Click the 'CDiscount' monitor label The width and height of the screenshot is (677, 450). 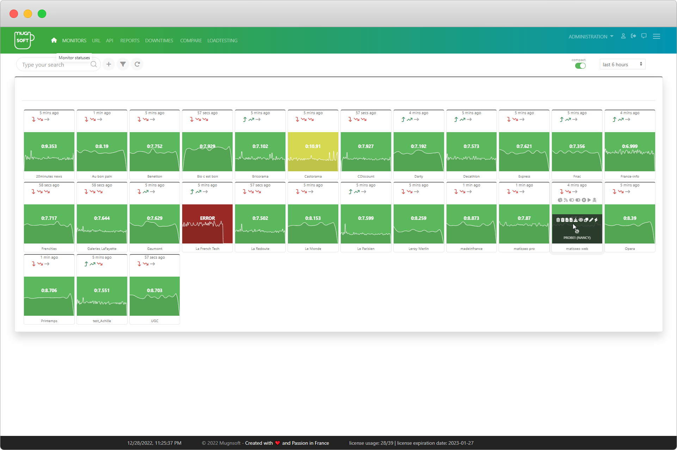click(x=366, y=177)
